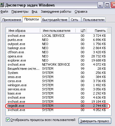
Task: Open the Завершение работы menu
Action: 56,11
